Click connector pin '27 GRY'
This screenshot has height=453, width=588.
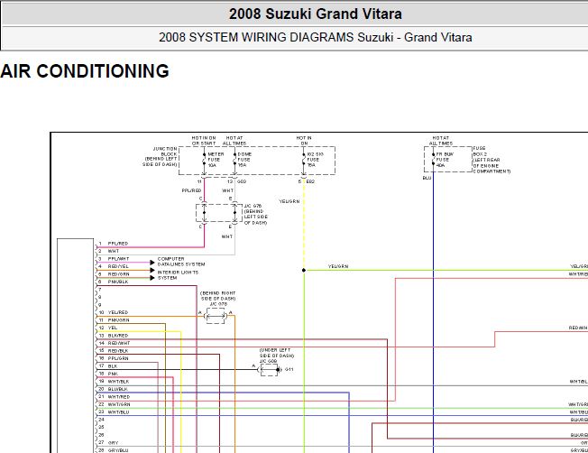click(109, 443)
